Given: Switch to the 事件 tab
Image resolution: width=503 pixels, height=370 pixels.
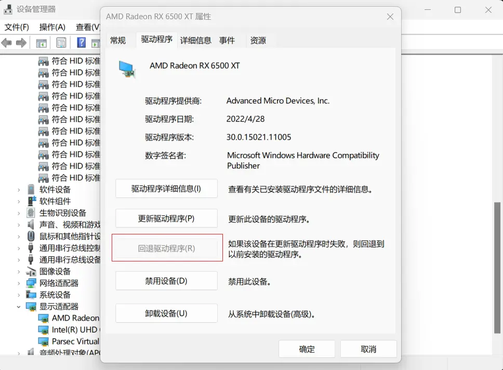Looking at the screenshot, I should tap(228, 40).
